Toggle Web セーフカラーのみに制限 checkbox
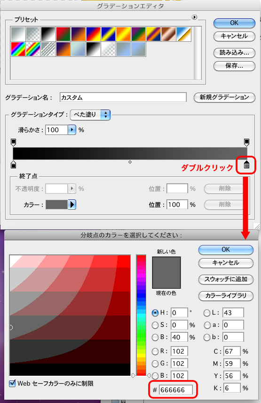Viewport: 261px width, 403px height. [12, 383]
